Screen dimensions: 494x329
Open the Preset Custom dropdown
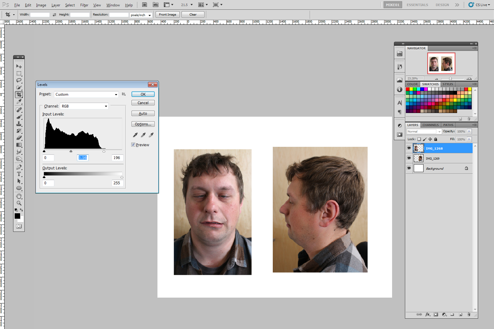click(86, 94)
